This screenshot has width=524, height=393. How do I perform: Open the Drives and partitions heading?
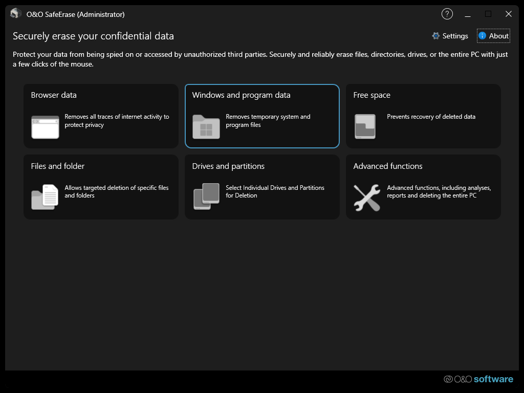[228, 166]
